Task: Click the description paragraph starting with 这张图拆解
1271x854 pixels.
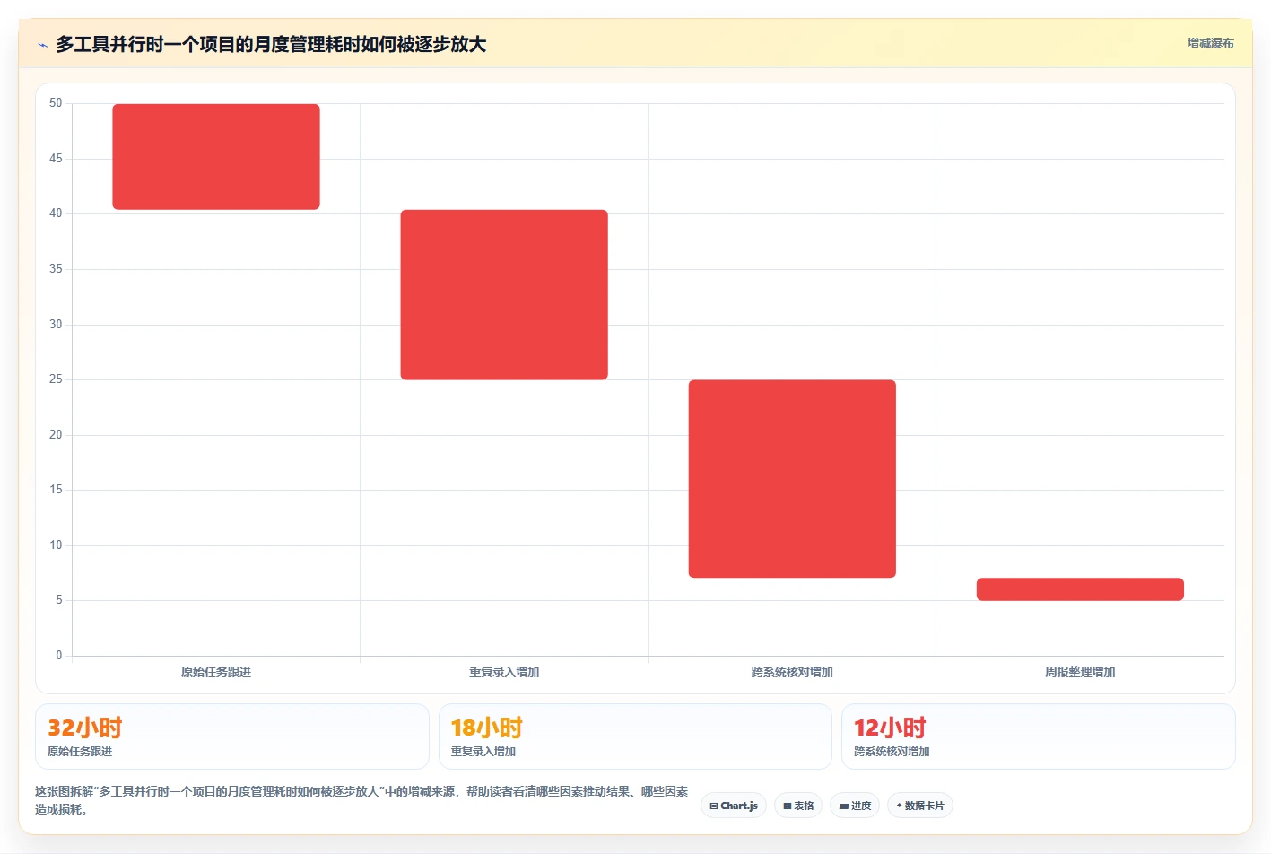Action: 361,800
